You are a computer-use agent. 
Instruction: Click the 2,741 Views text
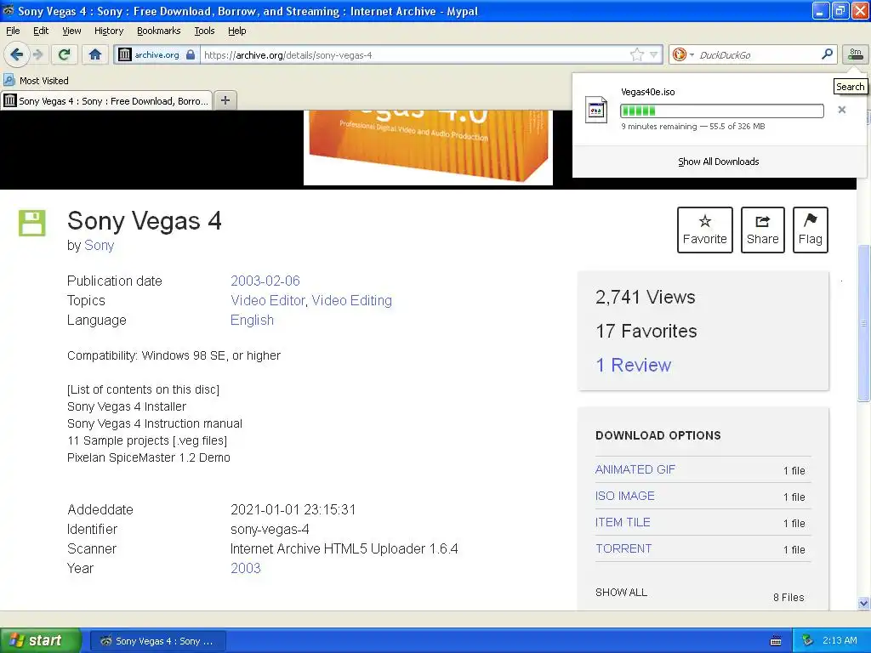point(646,297)
